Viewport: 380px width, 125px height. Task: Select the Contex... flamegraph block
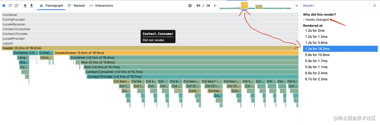point(215,91)
